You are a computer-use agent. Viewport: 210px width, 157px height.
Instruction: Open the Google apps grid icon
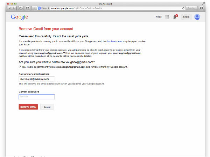click(x=167, y=17)
